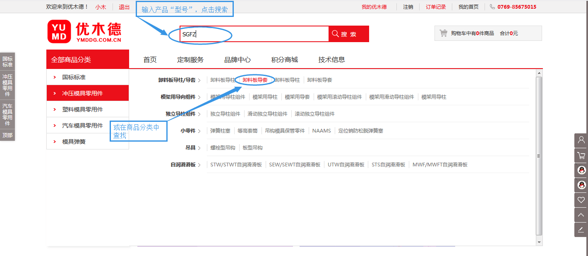
Task: Open the NAAMS product link
Action: click(x=322, y=131)
